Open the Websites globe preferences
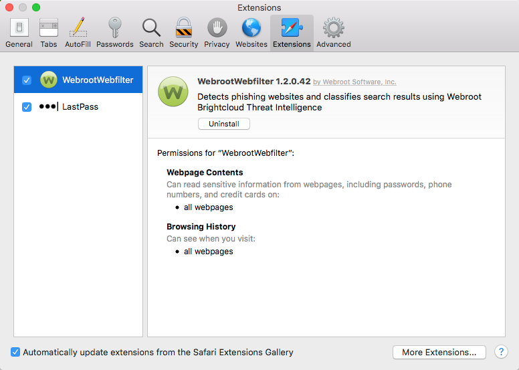This screenshot has width=519, height=370. 251,33
